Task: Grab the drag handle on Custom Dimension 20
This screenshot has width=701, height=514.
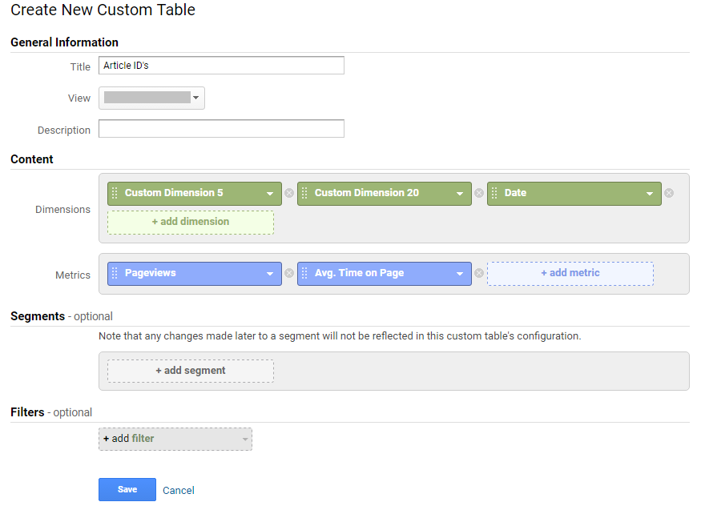Action: [304, 193]
